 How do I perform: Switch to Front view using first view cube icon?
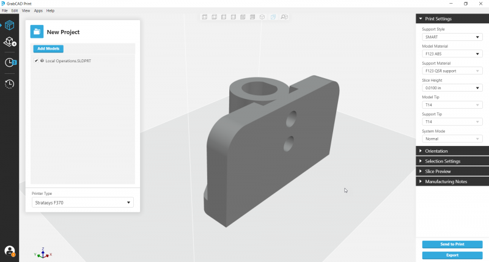(x=205, y=17)
